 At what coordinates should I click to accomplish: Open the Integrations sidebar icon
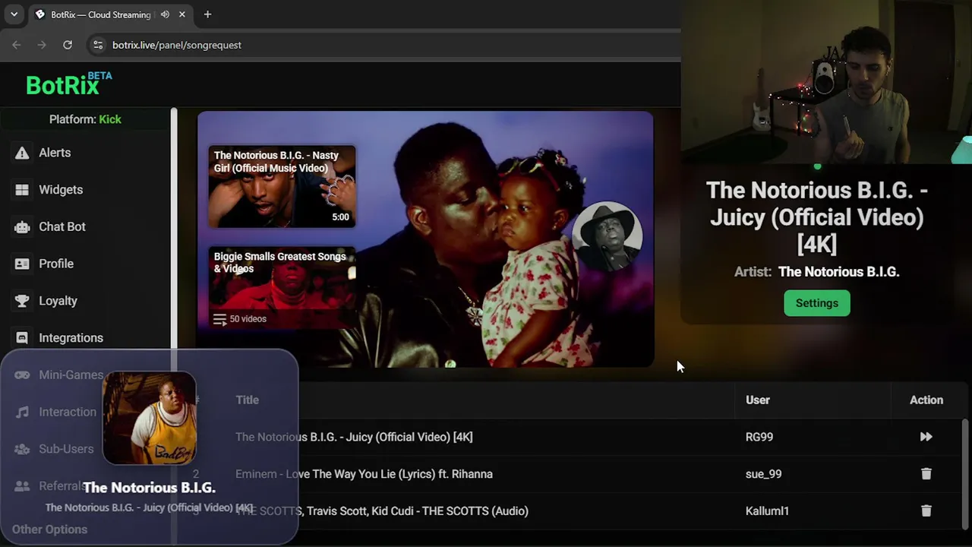(22, 338)
